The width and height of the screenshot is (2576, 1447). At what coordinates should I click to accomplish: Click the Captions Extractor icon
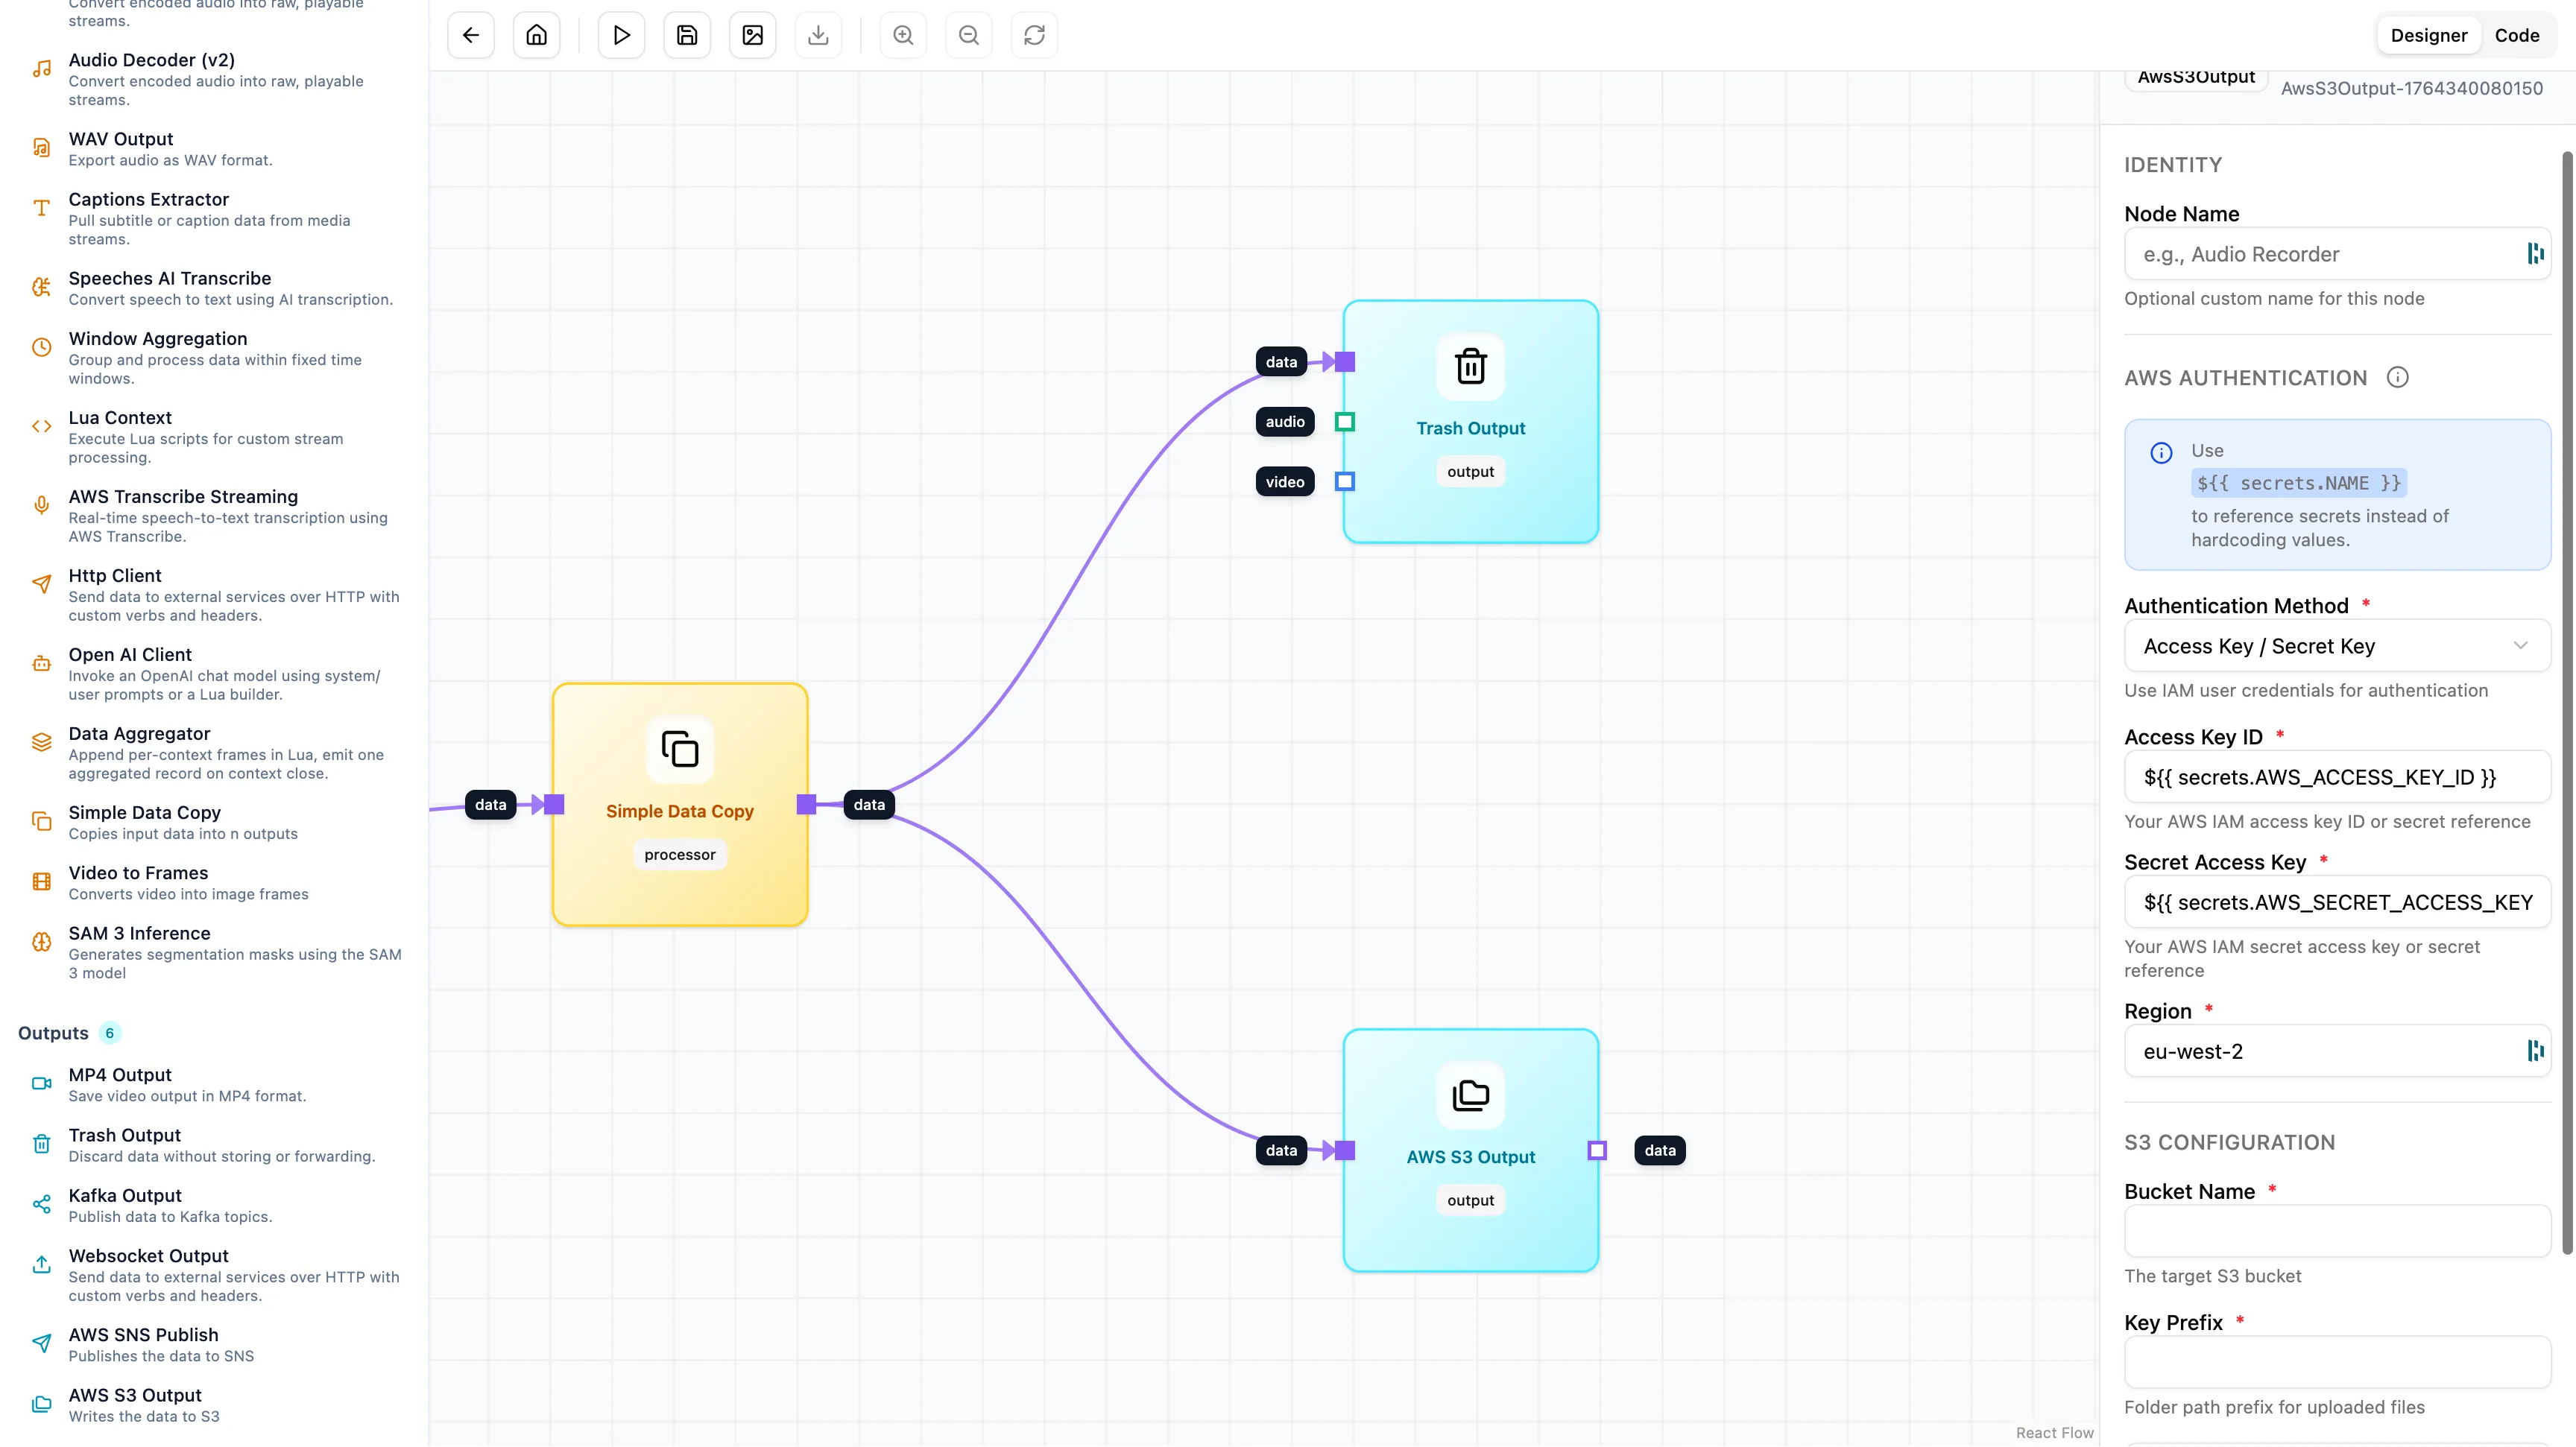pyautogui.click(x=41, y=208)
